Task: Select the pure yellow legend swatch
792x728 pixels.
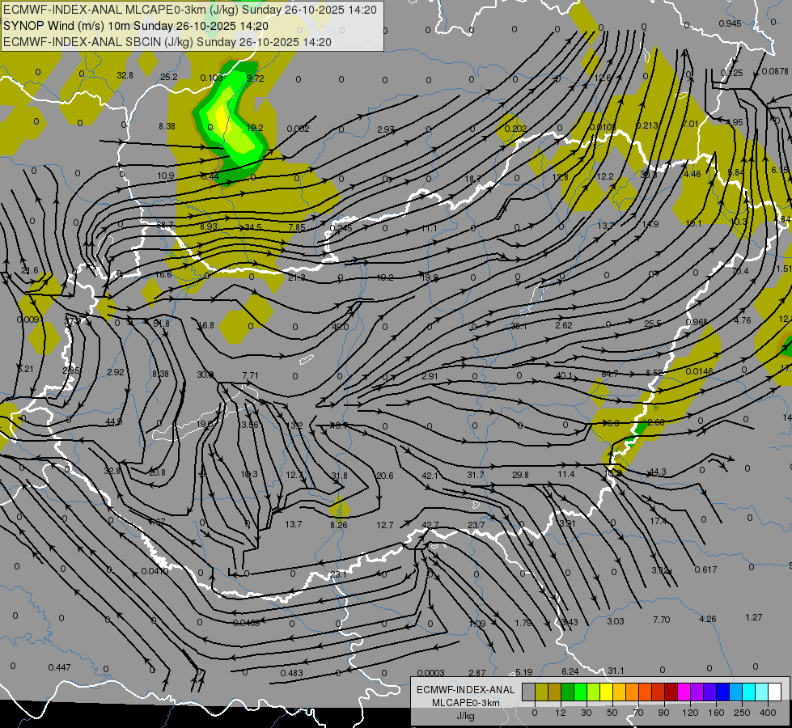Action: 607,692
